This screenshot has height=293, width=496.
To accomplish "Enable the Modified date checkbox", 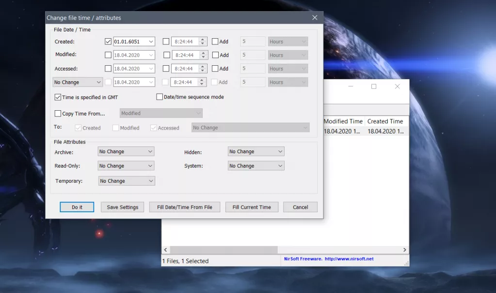I will coord(108,55).
